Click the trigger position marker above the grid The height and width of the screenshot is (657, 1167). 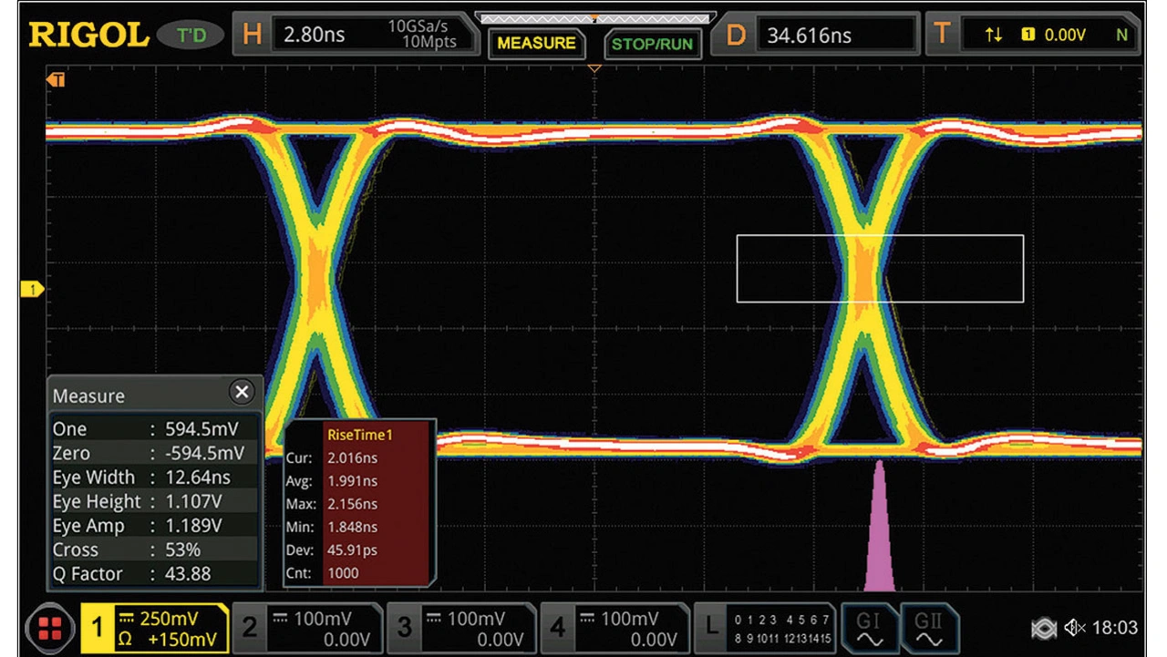click(x=594, y=68)
